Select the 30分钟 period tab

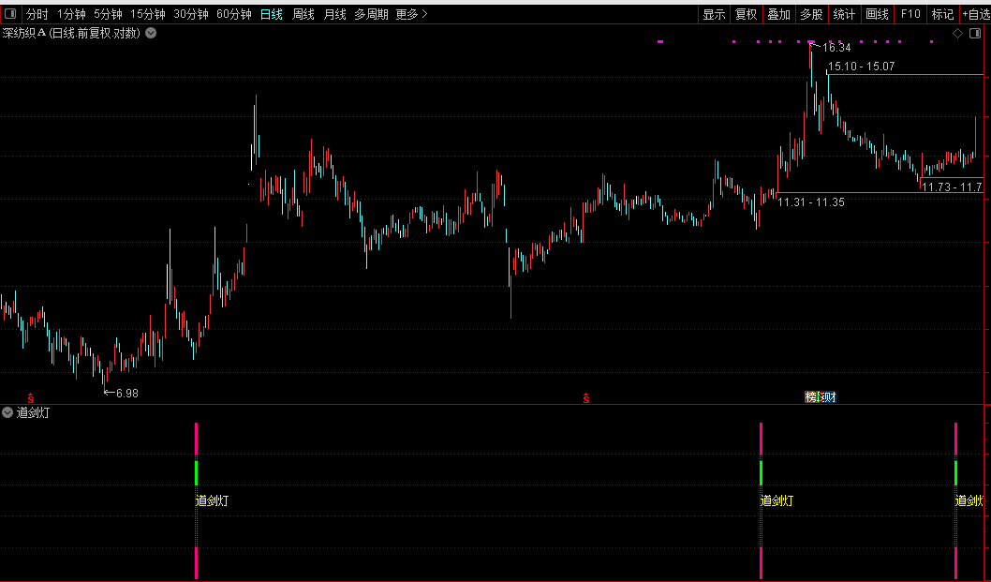(191, 14)
